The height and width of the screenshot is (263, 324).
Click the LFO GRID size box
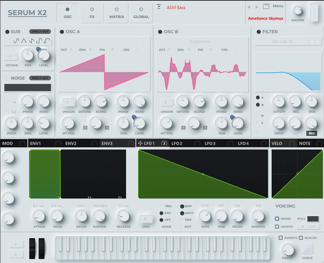[146, 219]
